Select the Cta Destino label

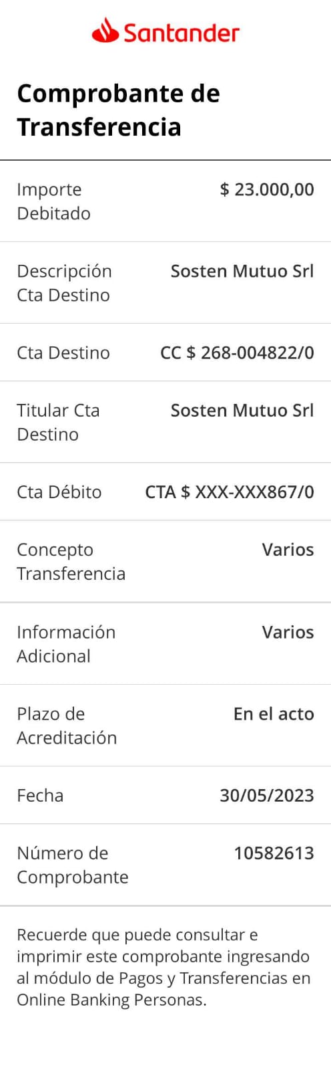pyautogui.click(x=63, y=352)
